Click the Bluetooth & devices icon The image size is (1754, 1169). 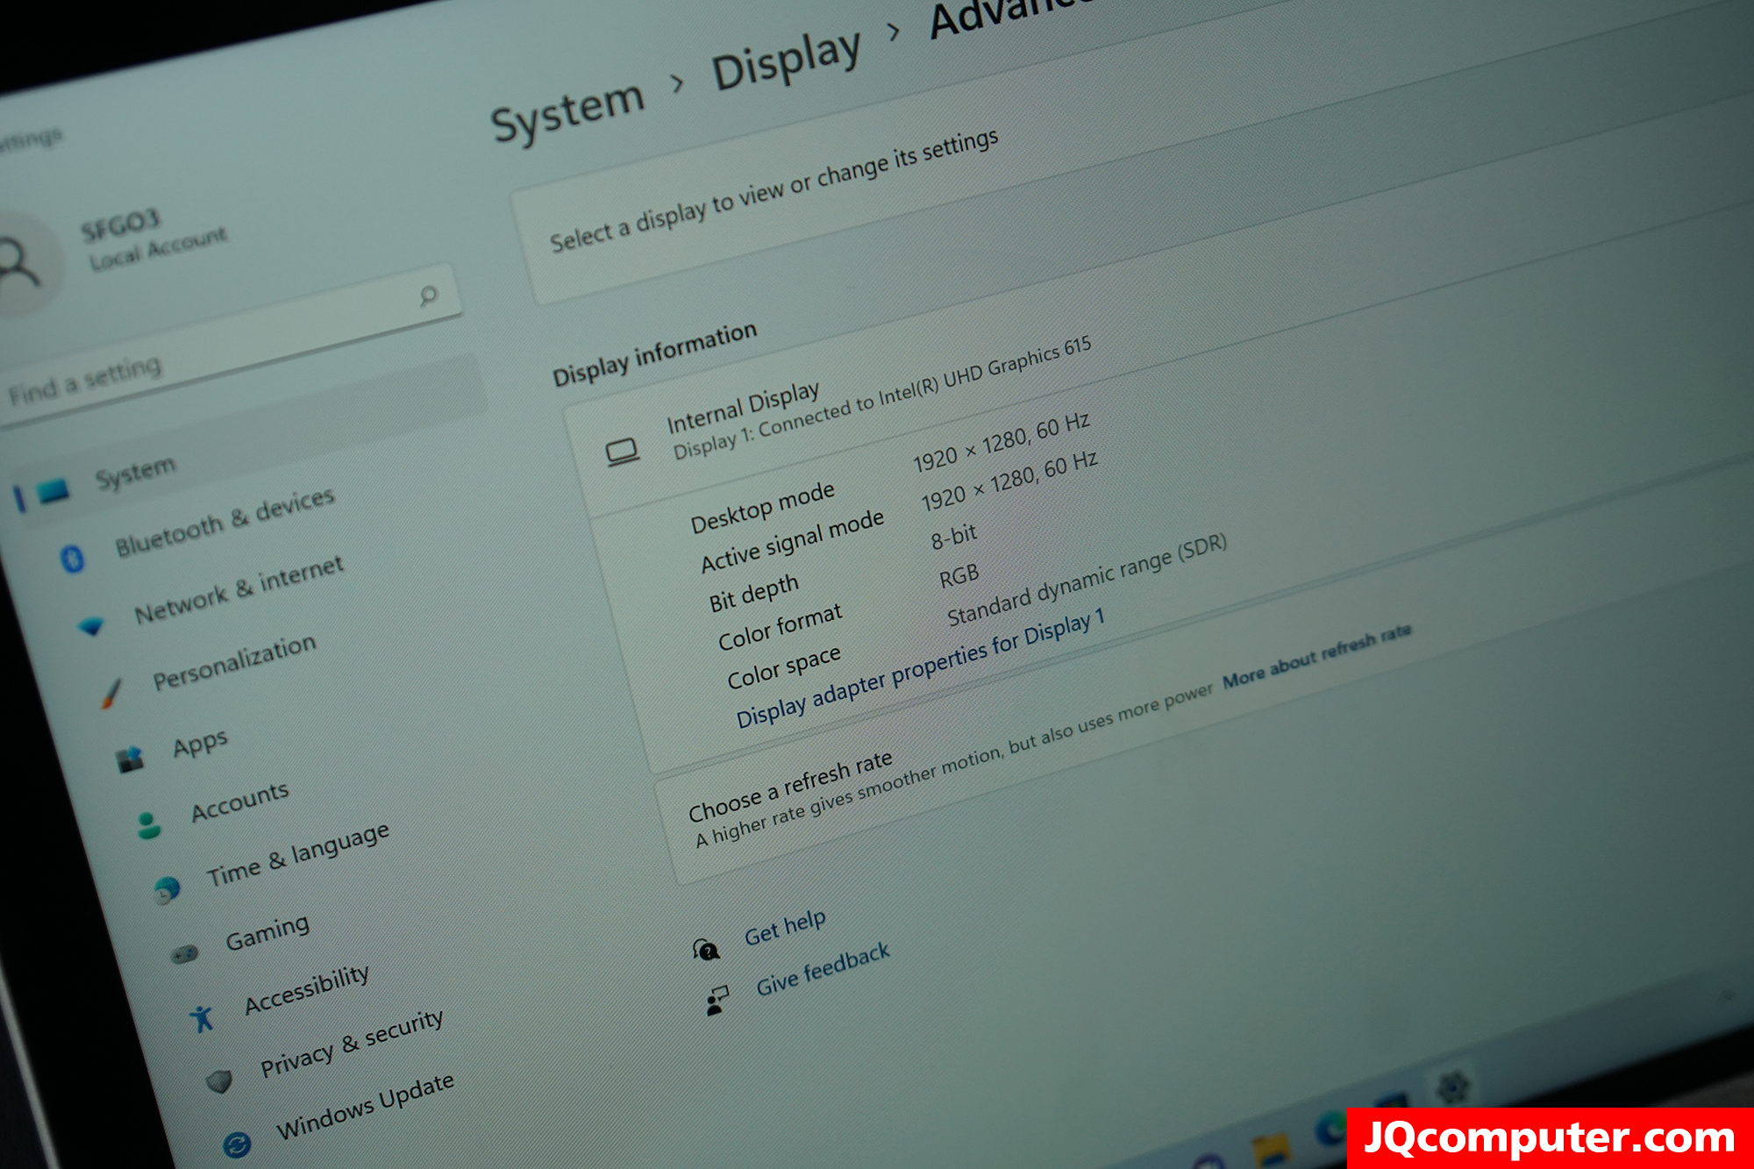[73, 558]
